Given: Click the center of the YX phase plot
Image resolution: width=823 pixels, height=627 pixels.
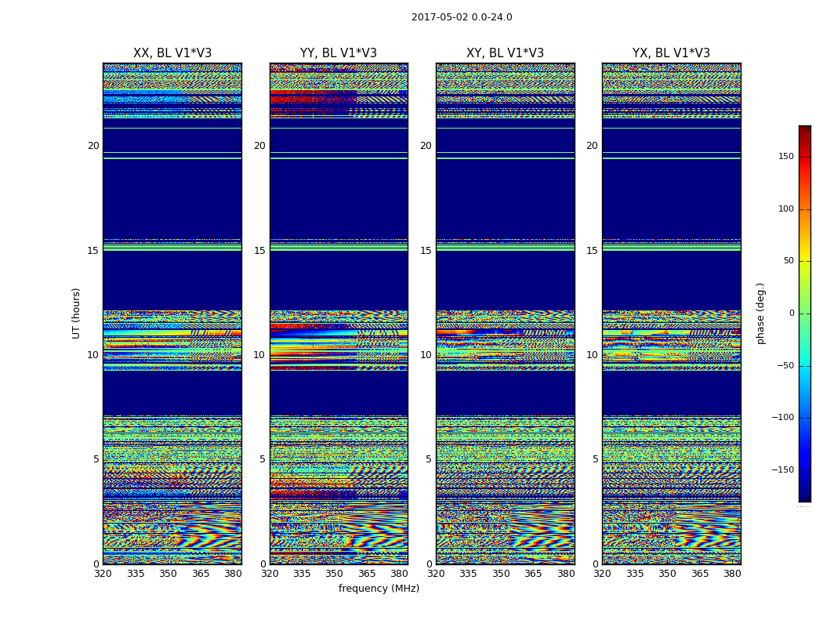Looking at the screenshot, I should point(671,313).
